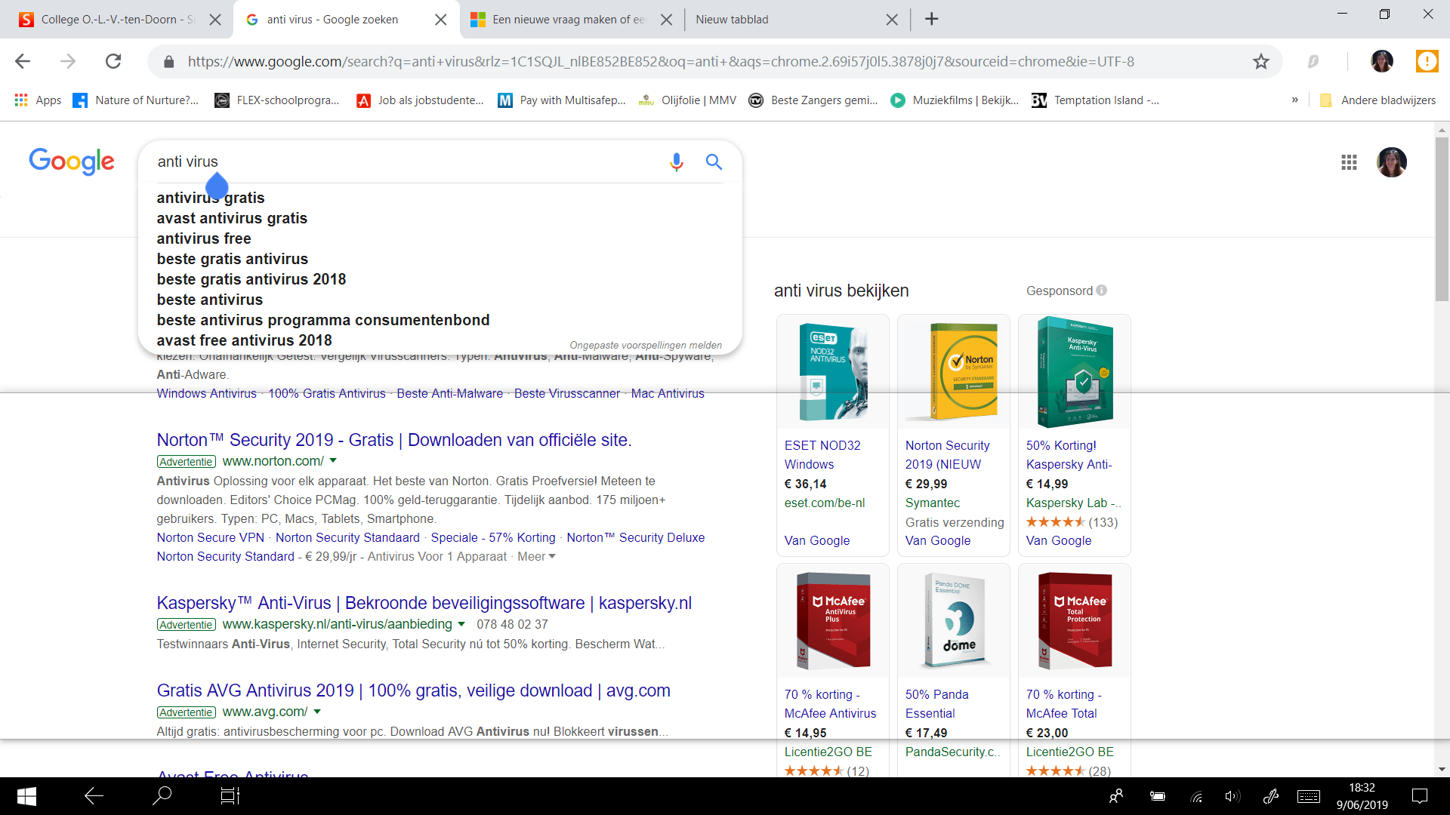Close the anti virus Google zoeken tab

coord(440,20)
